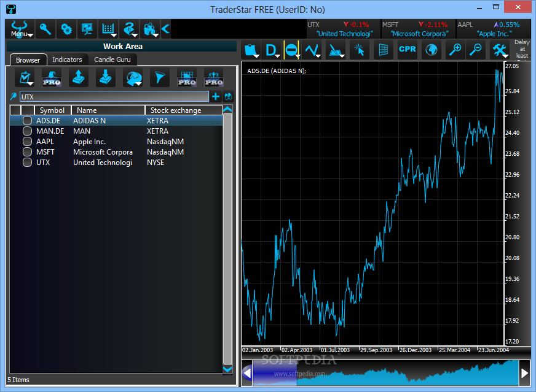Select the ADIDAS N name cell
This screenshot has width=536, height=392.
90,121
